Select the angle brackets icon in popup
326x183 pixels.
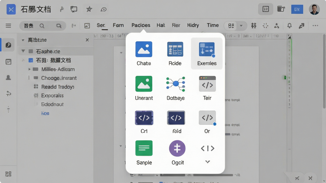click(x=208, y=148)
